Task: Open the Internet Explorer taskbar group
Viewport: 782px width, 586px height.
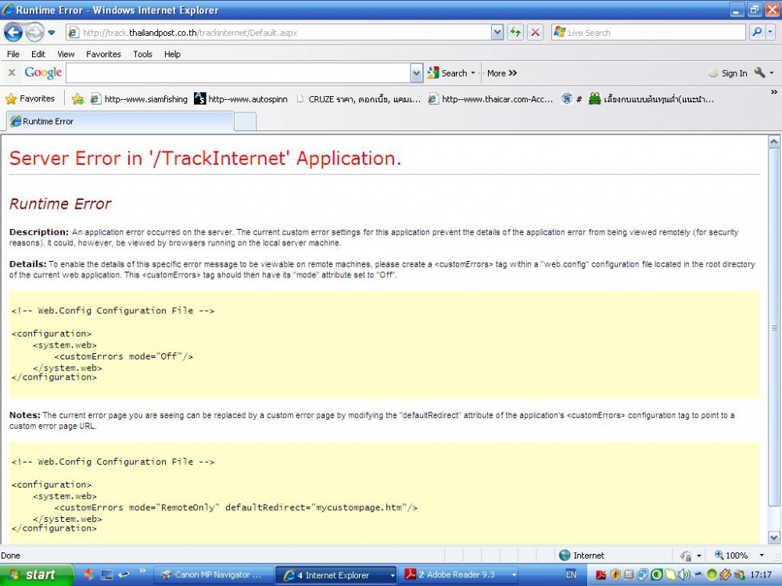Action: 336,575
